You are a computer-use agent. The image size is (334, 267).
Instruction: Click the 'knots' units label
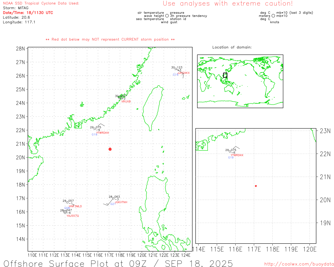coord(275,22)
